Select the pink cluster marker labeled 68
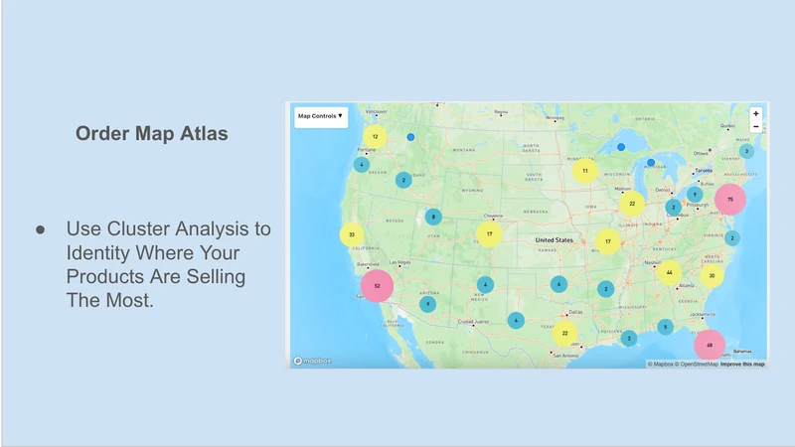 (x=710, y=345)
